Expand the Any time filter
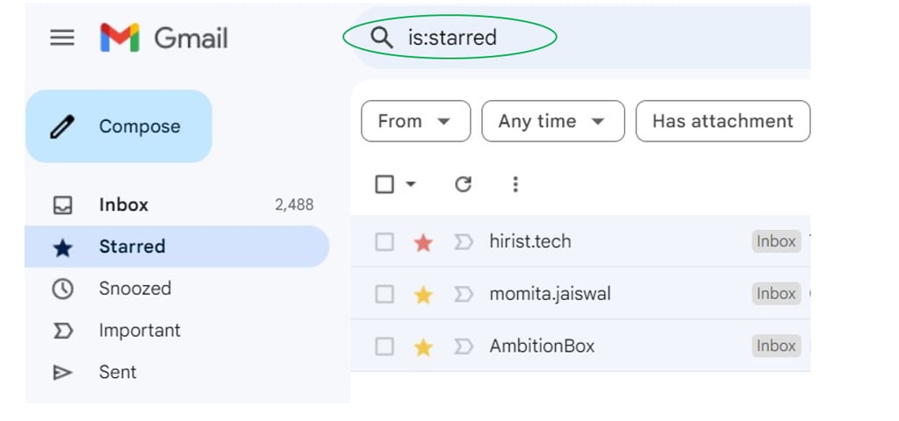Image resolution: width=899 pixels, height=421 pixels. pos(553,121)
